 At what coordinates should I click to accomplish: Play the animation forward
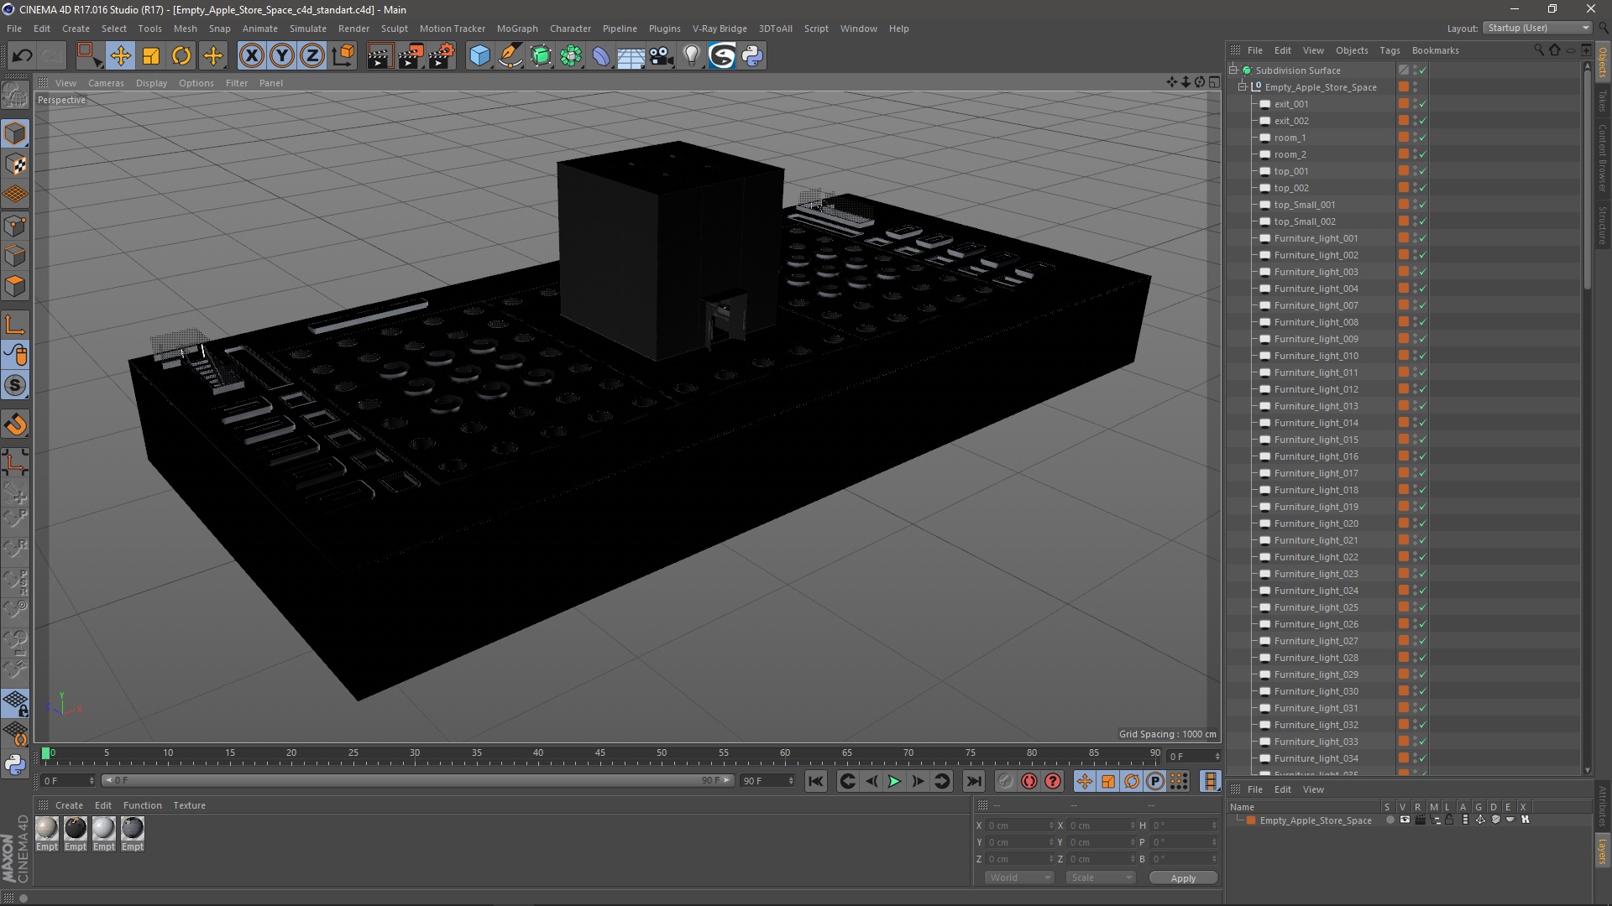coord(895,781)
